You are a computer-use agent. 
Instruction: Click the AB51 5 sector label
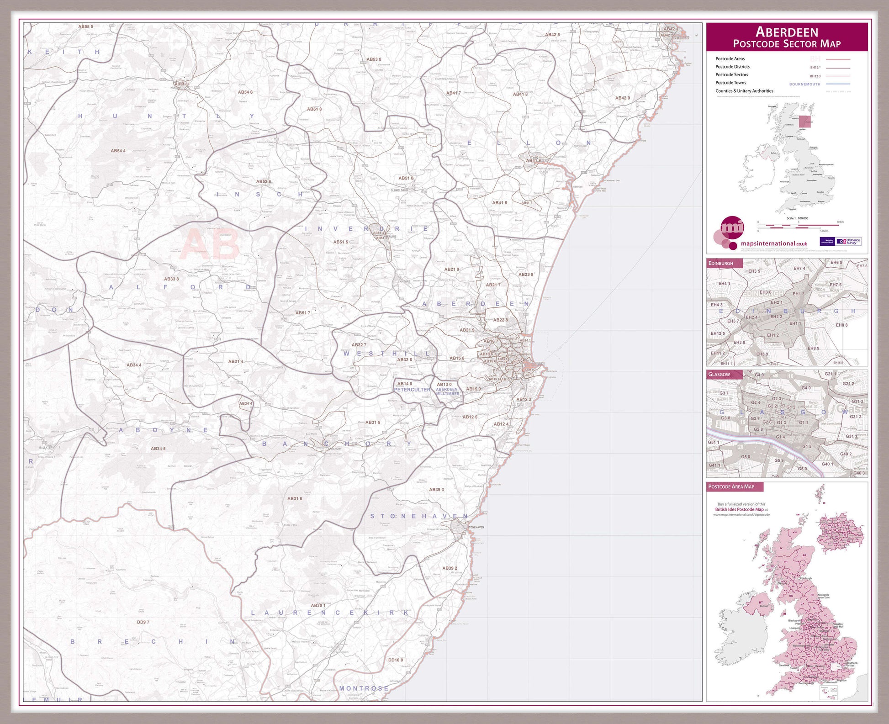[x=340, y=242]
